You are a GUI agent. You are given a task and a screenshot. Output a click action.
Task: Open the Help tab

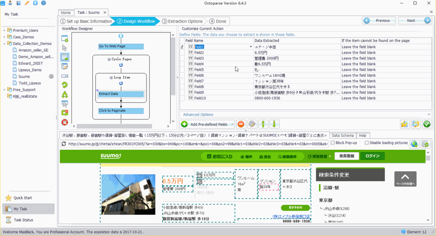pyautogui.click(x=363, y=135)
